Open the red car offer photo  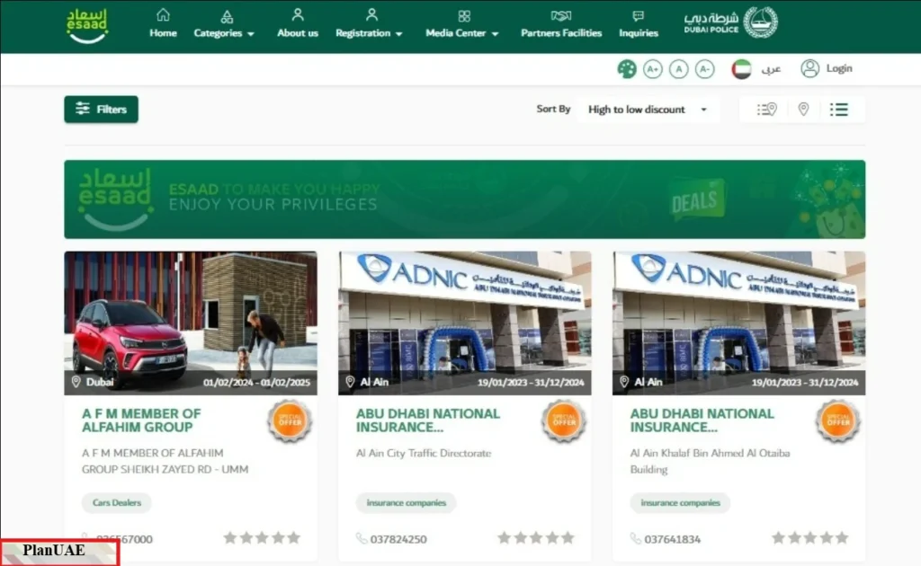pyautogui.click(x=191, y=323)
